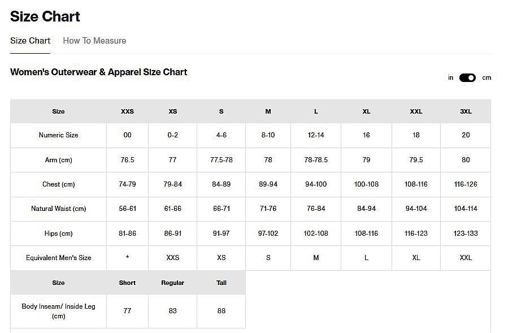The height and width of the screenshot is (333, 508).
Task: Click the 'cm' unit label
Action: (487, 78)
